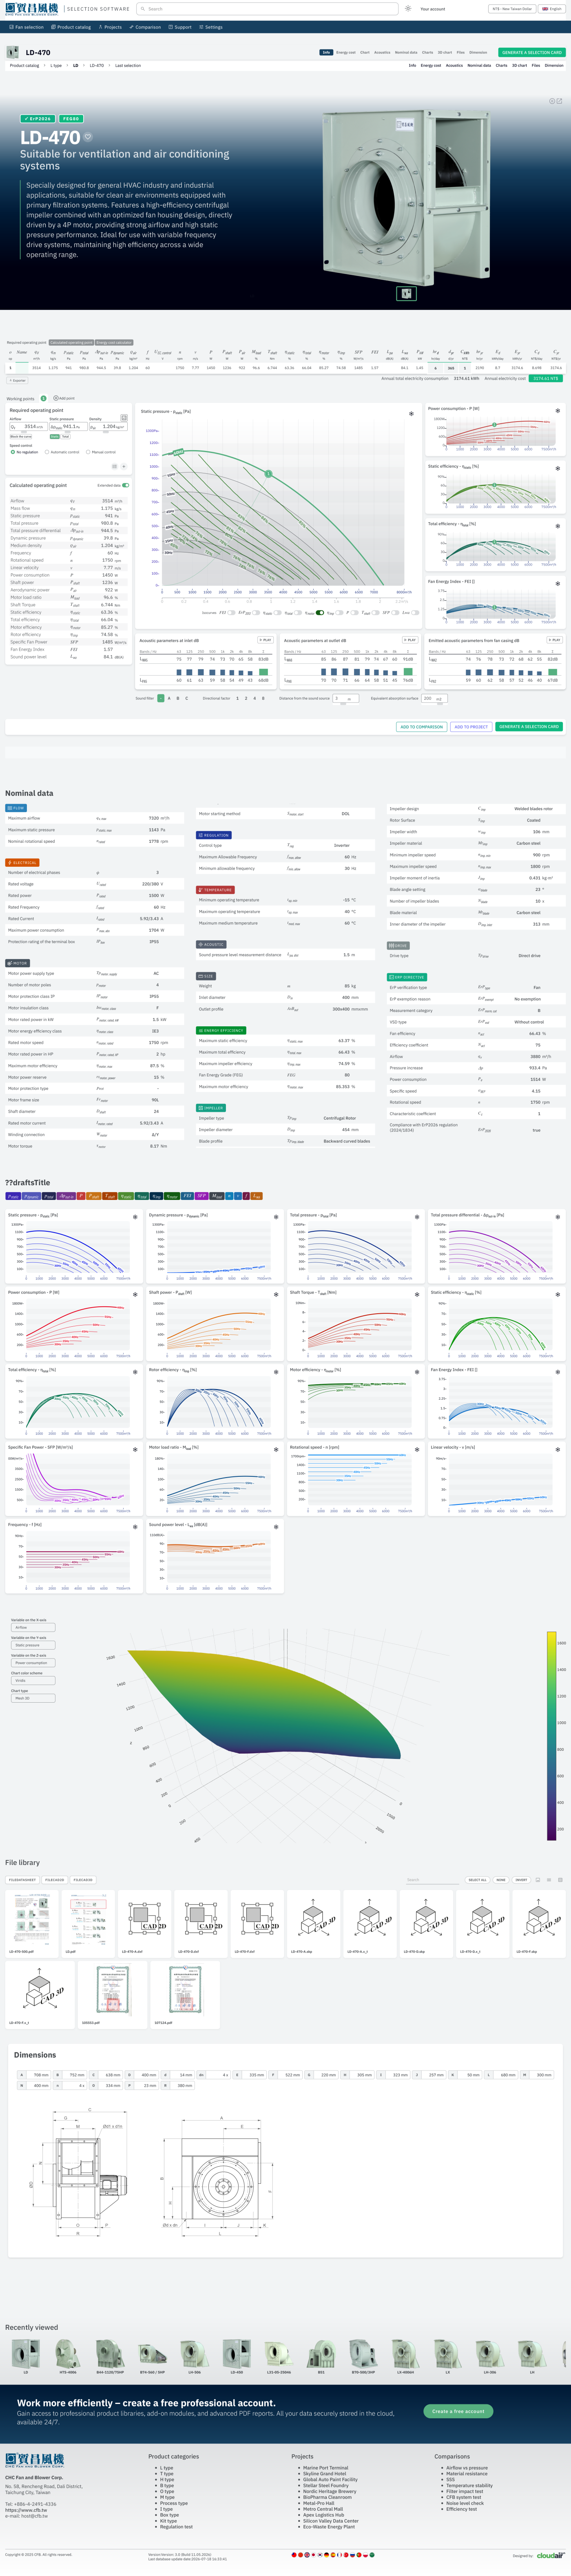
Task: Open Product catalog menu
Action: (x=71, y=27)
